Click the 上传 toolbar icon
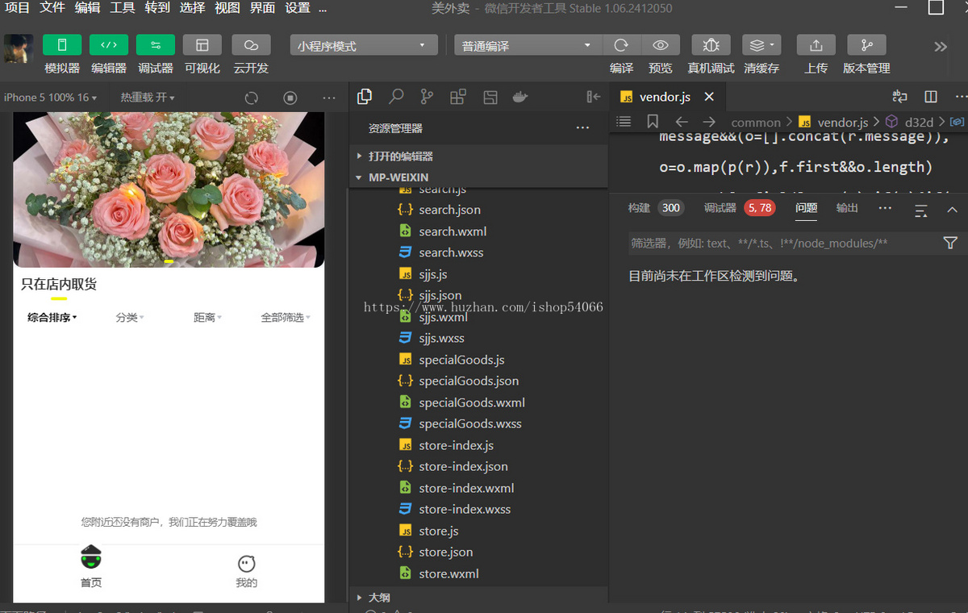Viewport: 968px width, 613px height. 816,44
